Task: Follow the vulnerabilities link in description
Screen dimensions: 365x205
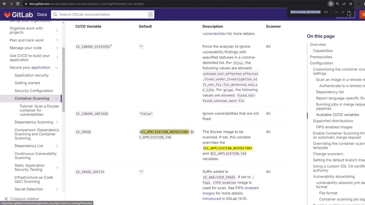Action: click(x=214, y=34)
